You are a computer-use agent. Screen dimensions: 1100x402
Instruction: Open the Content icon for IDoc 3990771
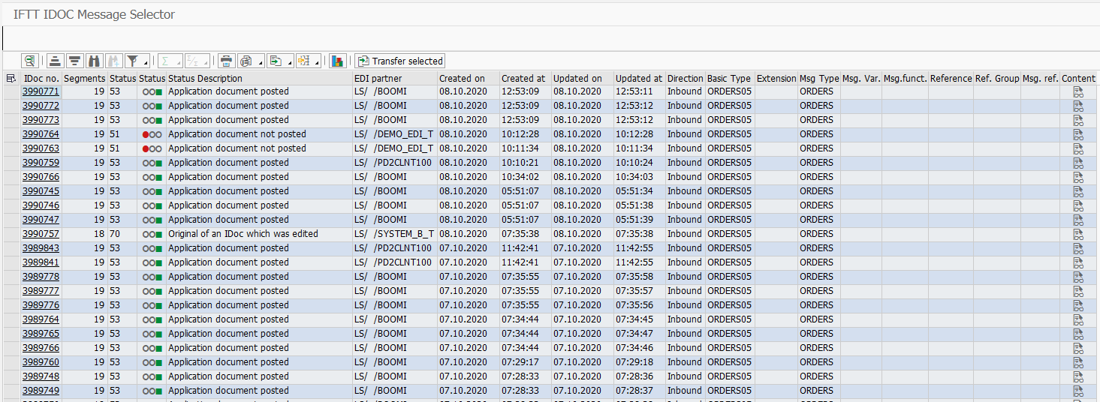click(x=1078, y=91)
